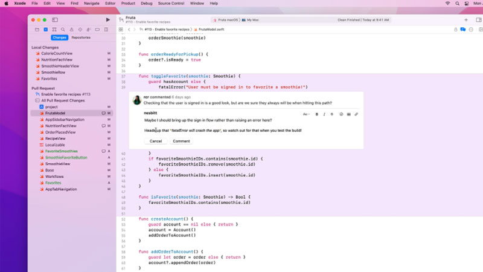Open the Apple menu

pyautogui.click(x=6, y=4)
